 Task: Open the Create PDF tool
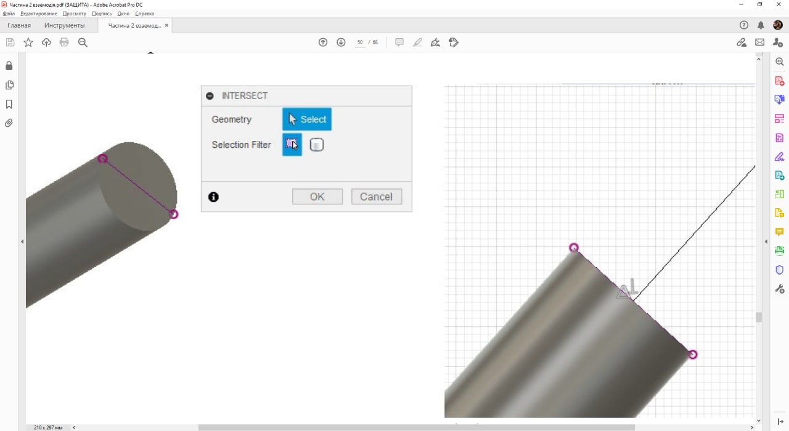tap(780, 81)
